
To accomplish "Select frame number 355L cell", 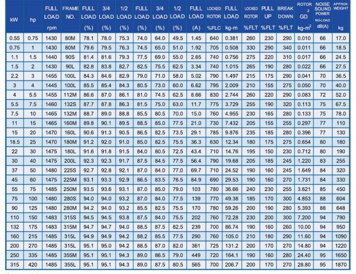I will tap(70, 265).
